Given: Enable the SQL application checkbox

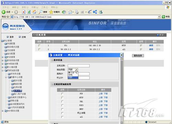Looking at the screenshot, I should point(62,102).
